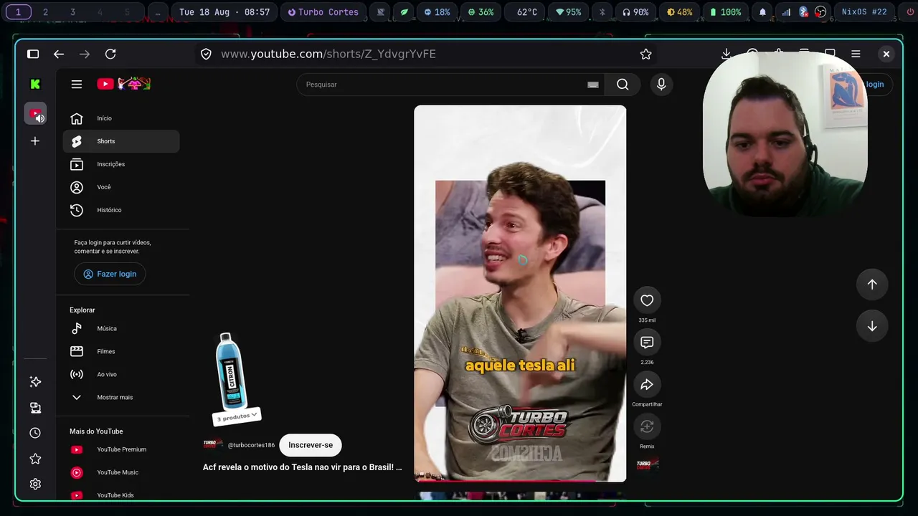Screen dimensions: 918x516
Task: Open browser history clock icon
Action: coord(35,433)
